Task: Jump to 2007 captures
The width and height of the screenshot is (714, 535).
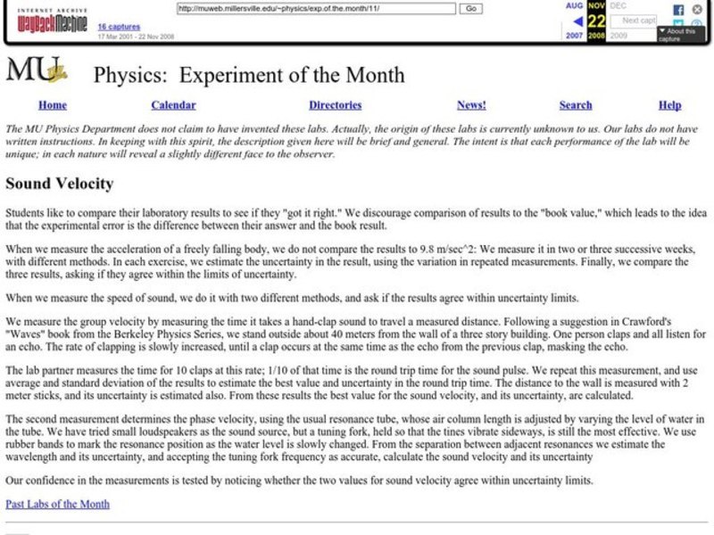Action: pos(574,35)
